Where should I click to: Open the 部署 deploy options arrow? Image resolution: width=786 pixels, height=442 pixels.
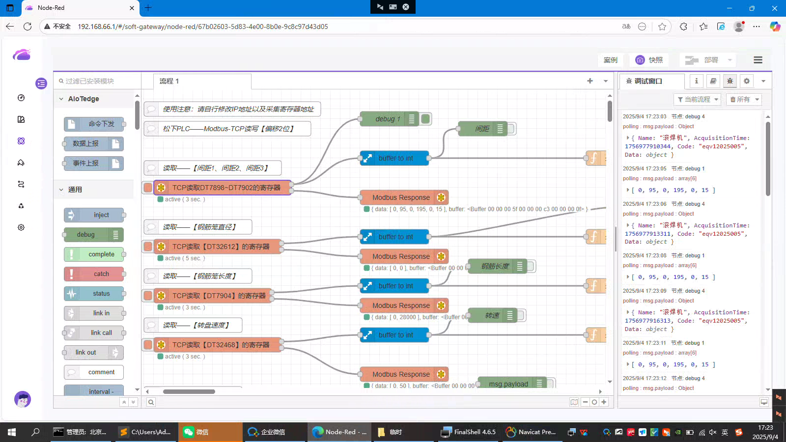pos(730,60)
